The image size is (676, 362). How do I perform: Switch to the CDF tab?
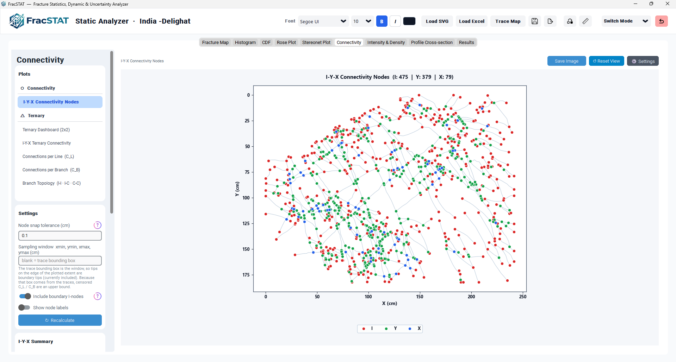point(266,43)
